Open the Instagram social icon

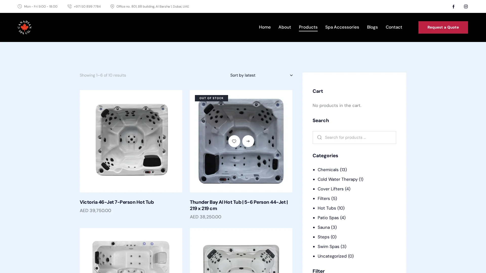[x=466, y=7]
